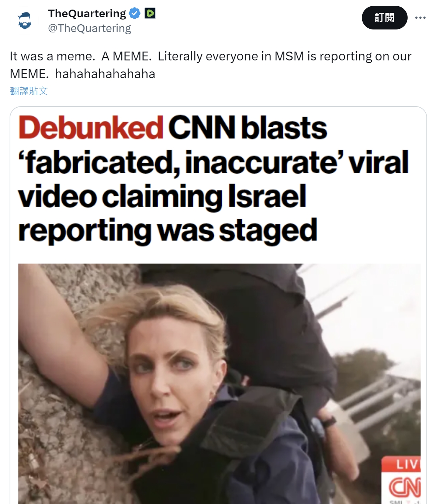The height and width of the screenshot is (504, 436).
Task: Open the TheQuartering display name
Action: point(87,14)
